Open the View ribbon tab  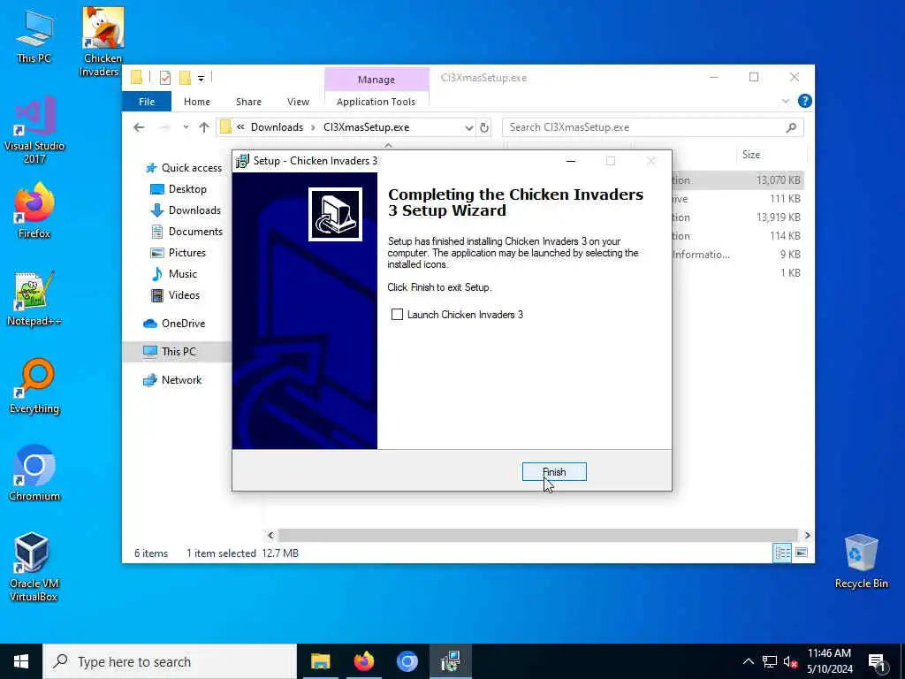(x=299, y=102)
